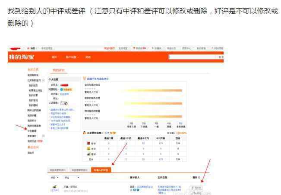Click the yellow 中评 flower icon in the table
This screenshot has width=281, height=195.
tap(88, 149)
